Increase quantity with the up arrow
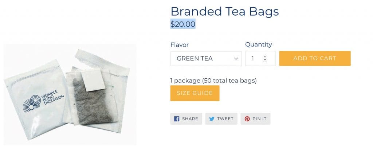 click(x=265, y=57)
